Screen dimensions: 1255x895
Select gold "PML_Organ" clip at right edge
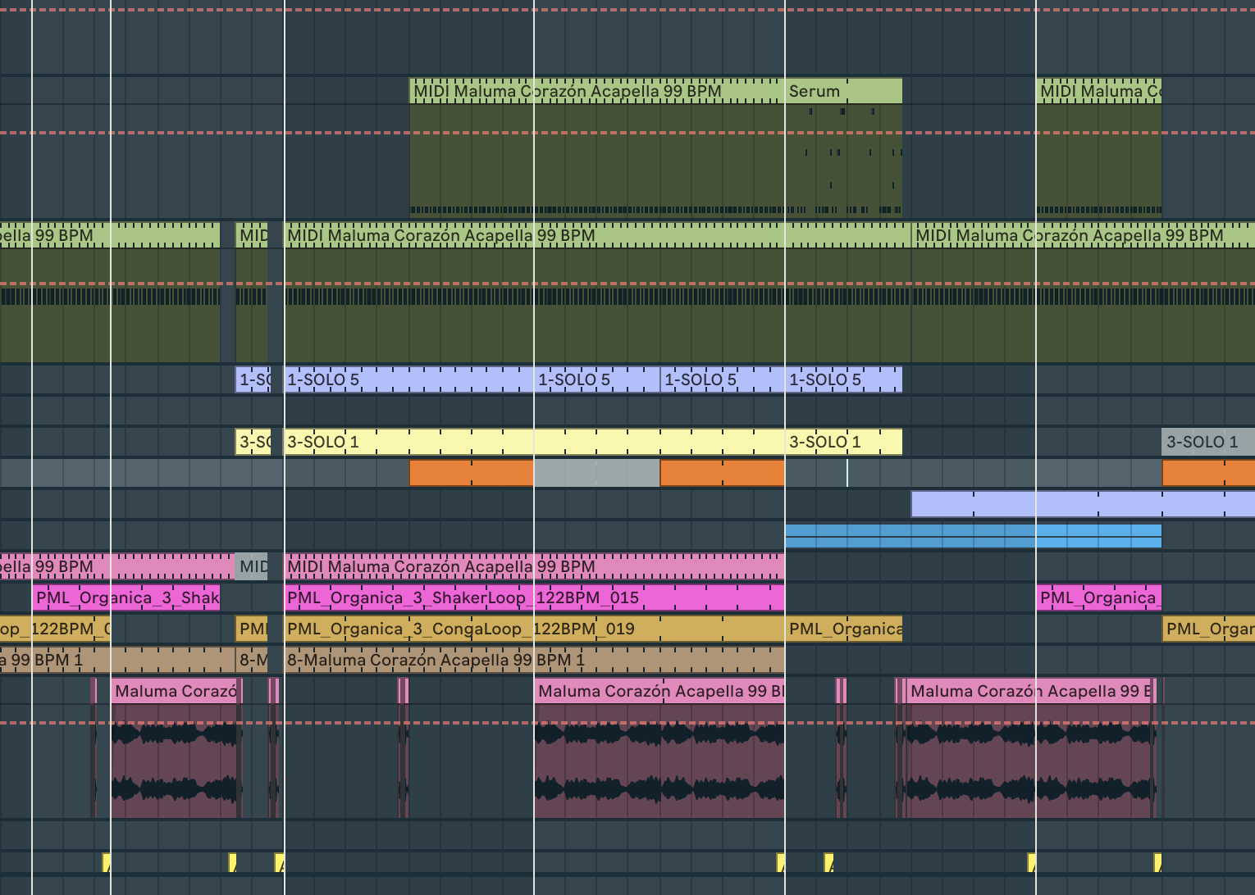(x=1208, y=629)
